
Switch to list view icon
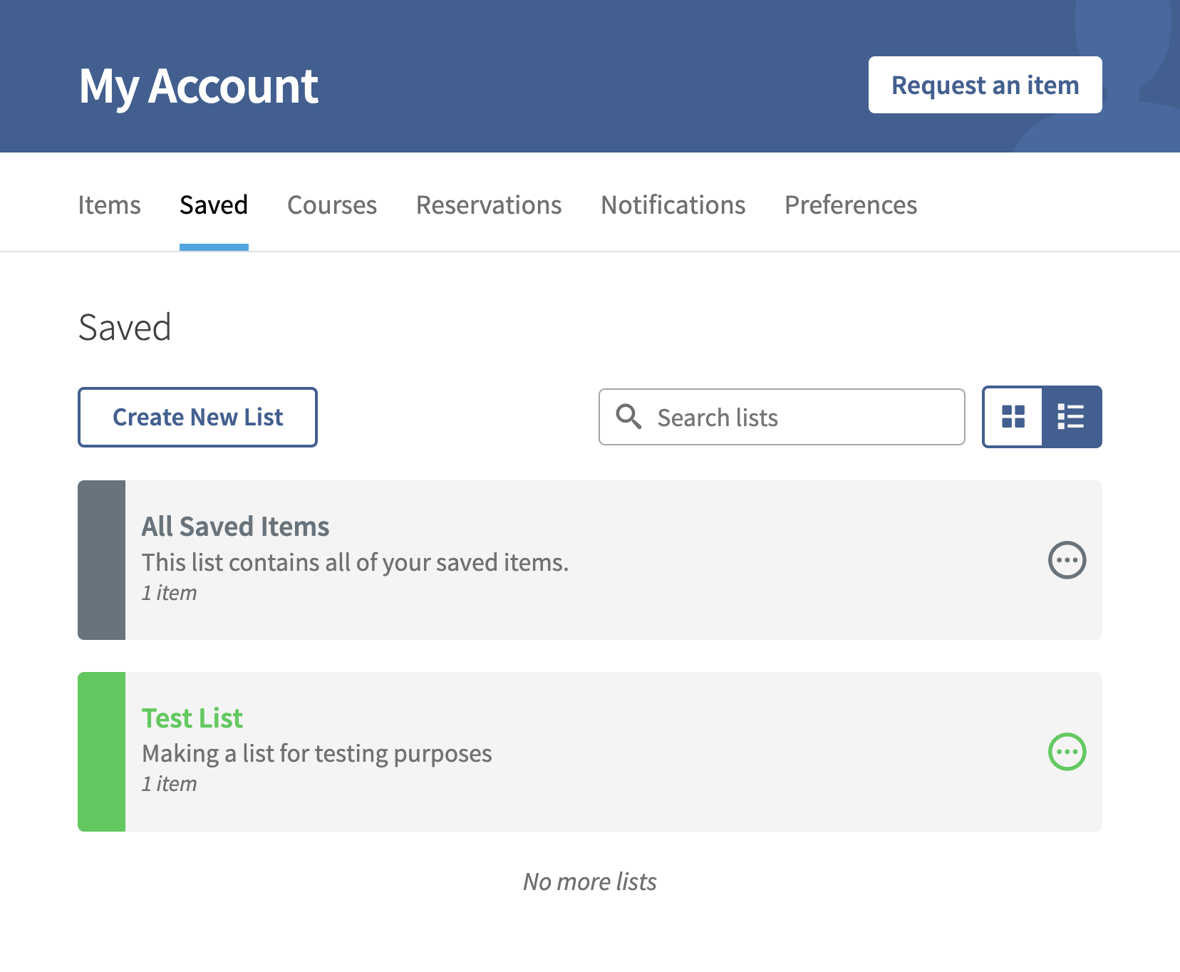pyautogui.click(x=1071, y=417)
